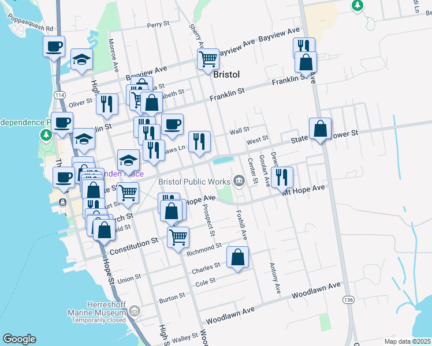Viewport: 432px width, 346px height.
Task: Click the ferry icon on the waterfront
Action: 62,202
